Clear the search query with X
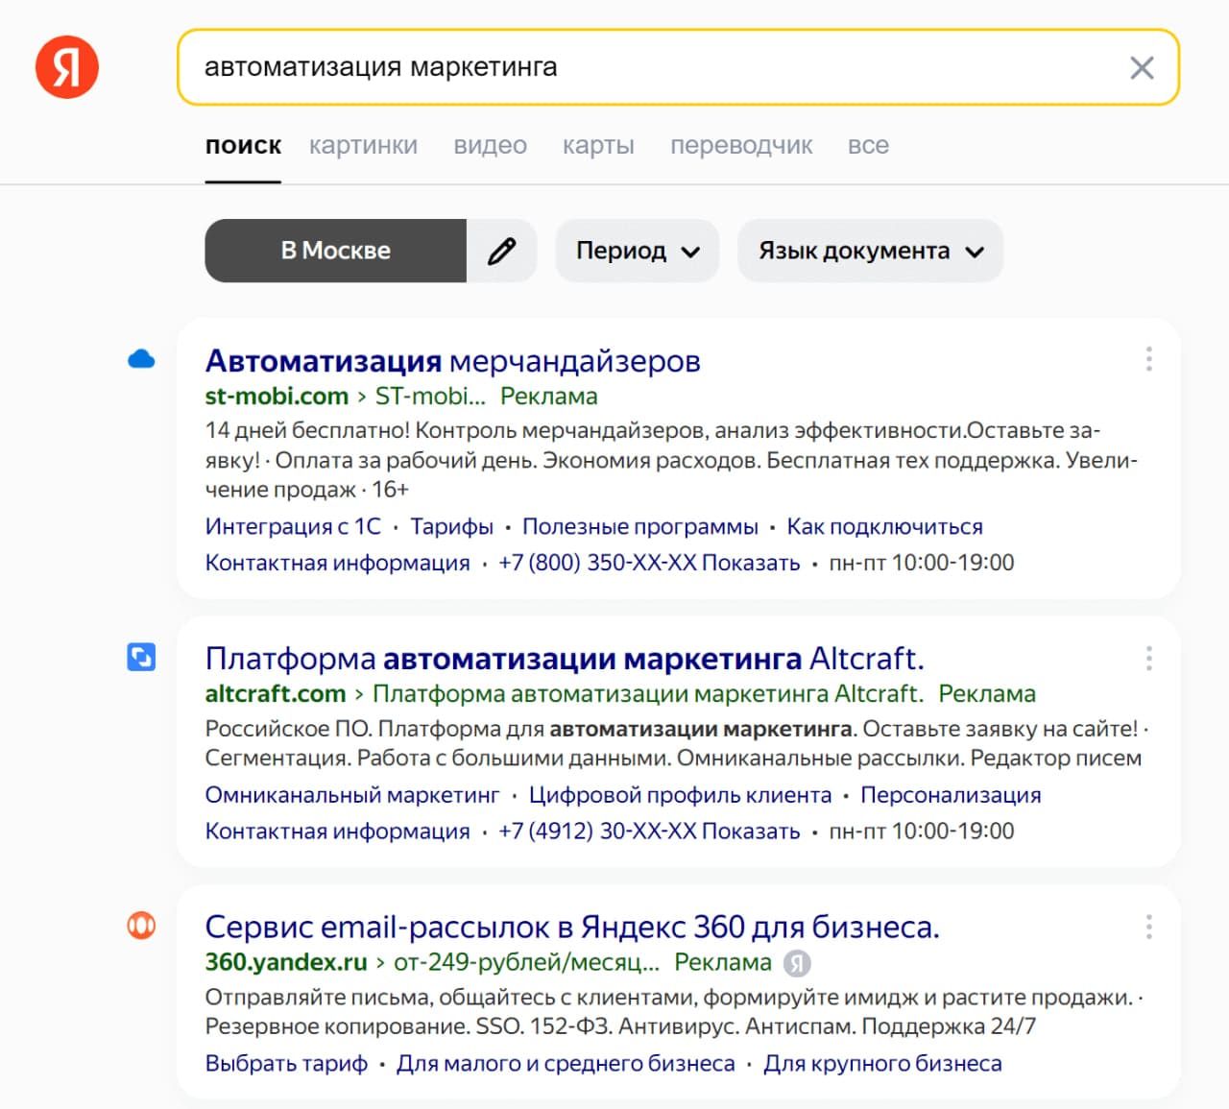Screen dimensions: 1229x1109 point(1142,67)
